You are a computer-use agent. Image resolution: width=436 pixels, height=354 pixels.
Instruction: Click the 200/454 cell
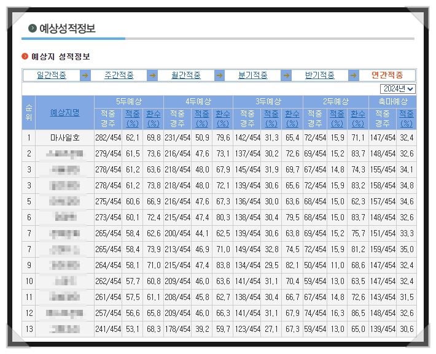[177, 233]
